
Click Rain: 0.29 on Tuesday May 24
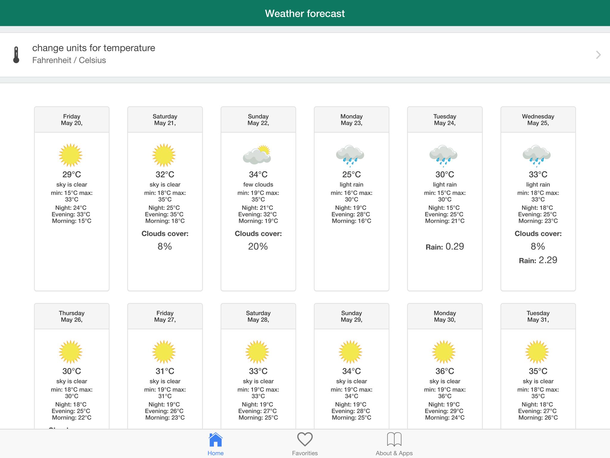pos(445,247)
